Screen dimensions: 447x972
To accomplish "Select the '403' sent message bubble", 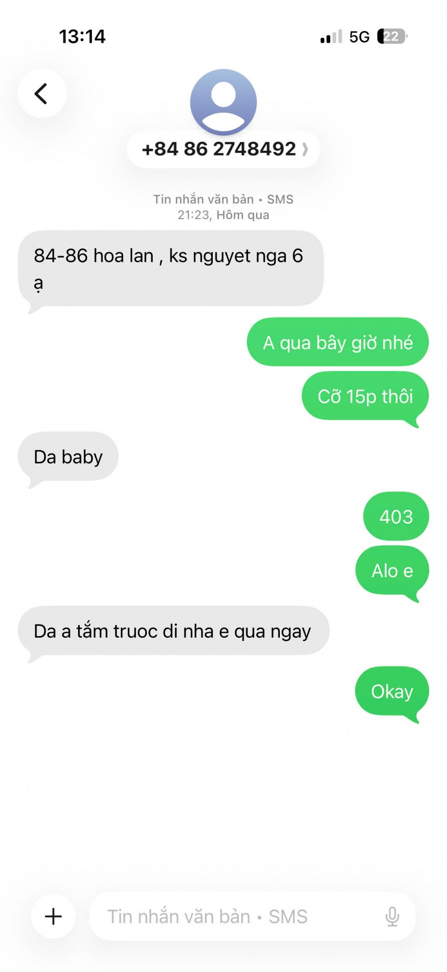I will click(x=396, y=516).
